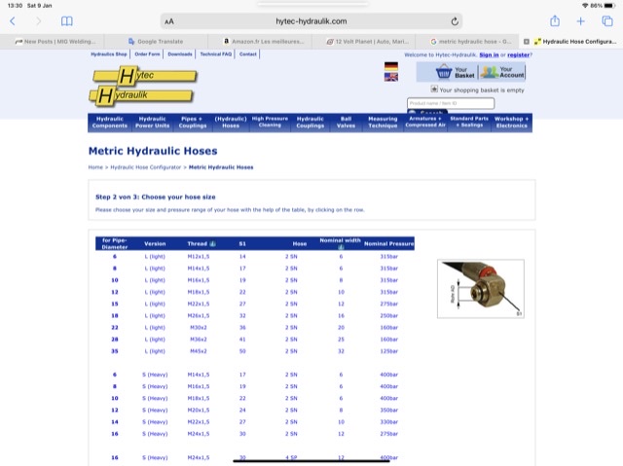Open the Contact link
623x466 pixels.
pyautogui.click(x=248, y=54)
